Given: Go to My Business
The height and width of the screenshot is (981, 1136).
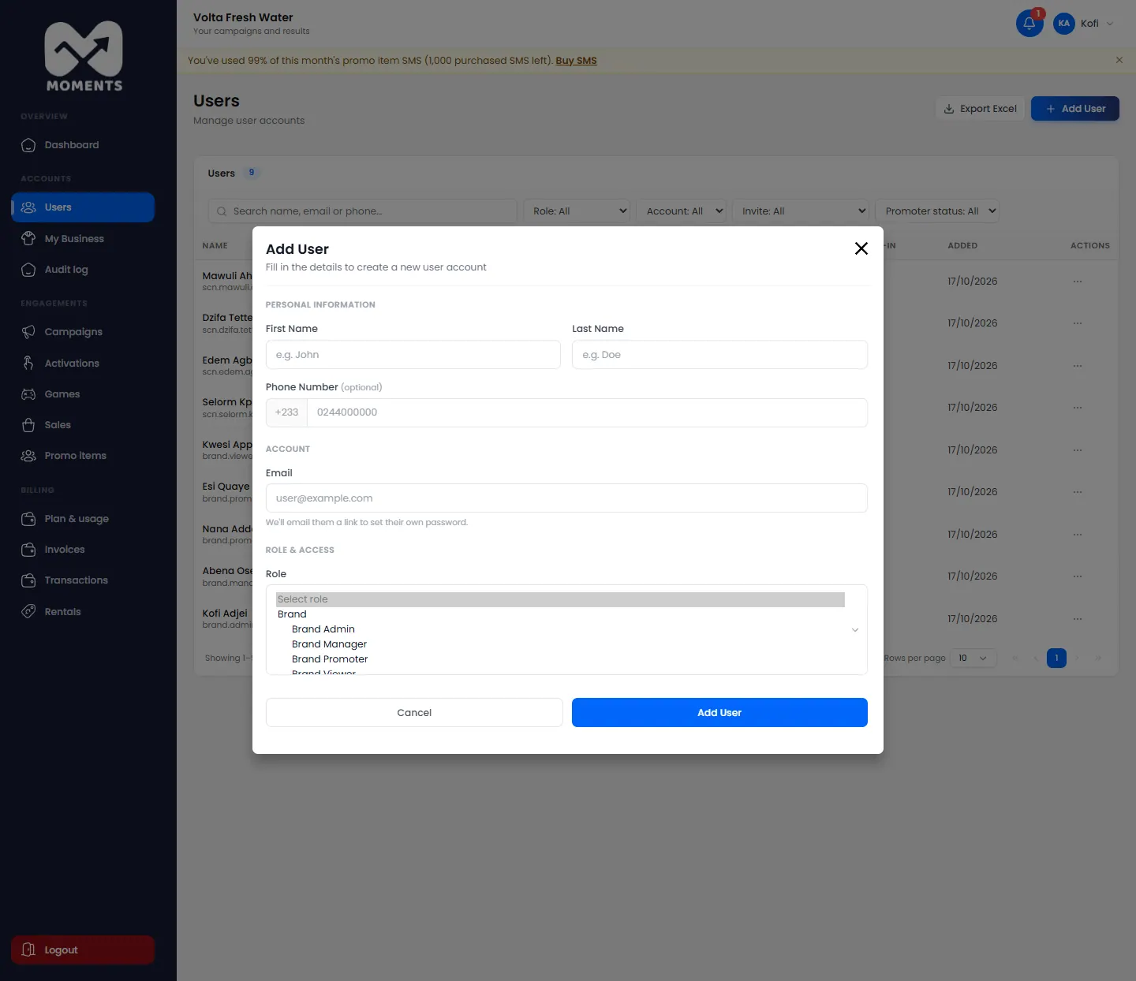Looking at the screenshot, I should (x=83, y=239).
